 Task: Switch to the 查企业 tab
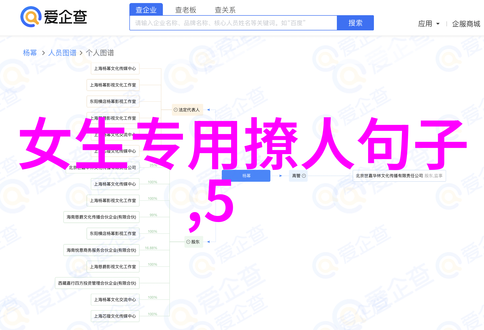point(146,10)
